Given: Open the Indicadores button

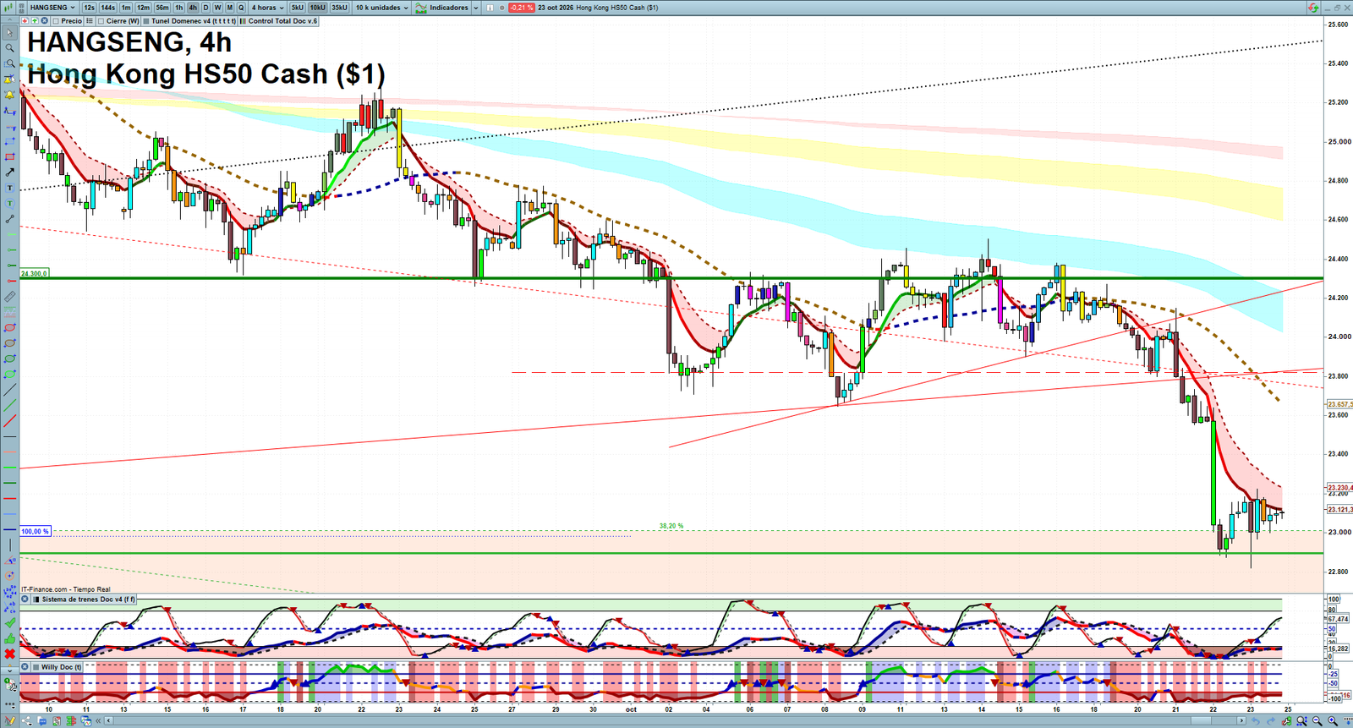Looking at the screenshot, I should coord(441,8).
